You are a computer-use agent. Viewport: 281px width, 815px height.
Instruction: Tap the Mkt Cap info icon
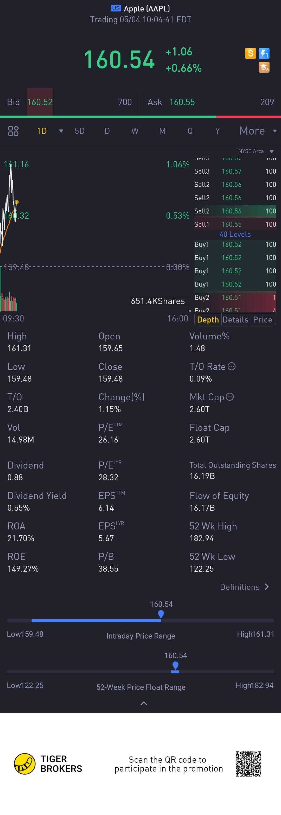[x=230, y=397]
